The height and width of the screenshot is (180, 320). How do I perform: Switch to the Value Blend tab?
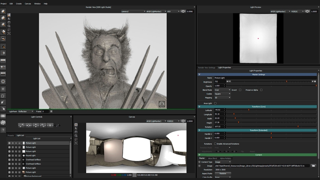[x=212, y=158]
